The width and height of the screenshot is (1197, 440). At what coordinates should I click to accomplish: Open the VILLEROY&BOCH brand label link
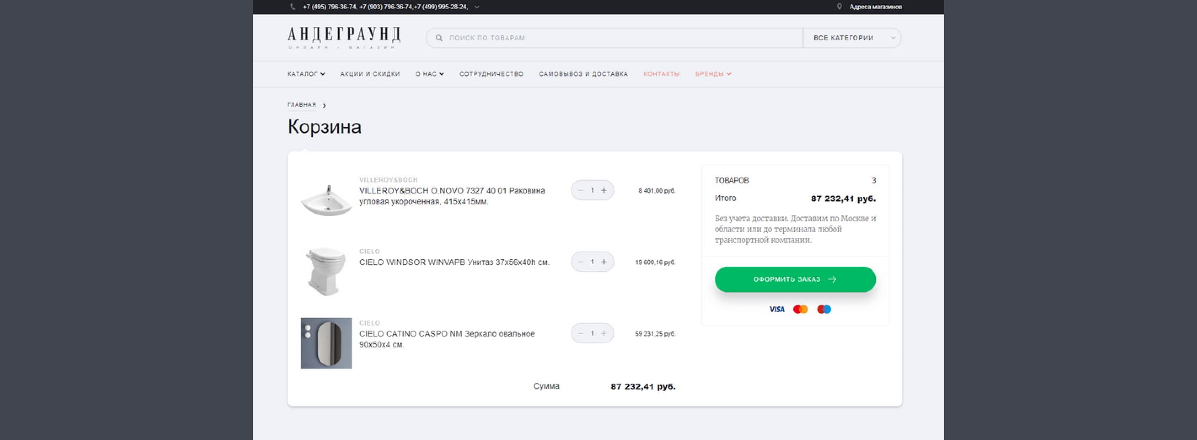coord(389,180)
